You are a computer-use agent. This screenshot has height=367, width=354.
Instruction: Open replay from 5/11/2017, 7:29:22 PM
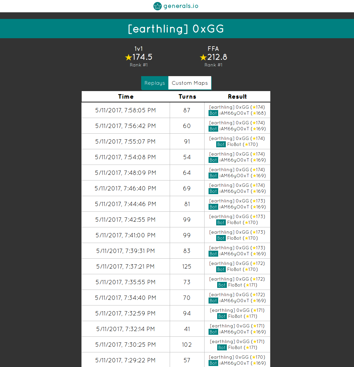[126, 360]
